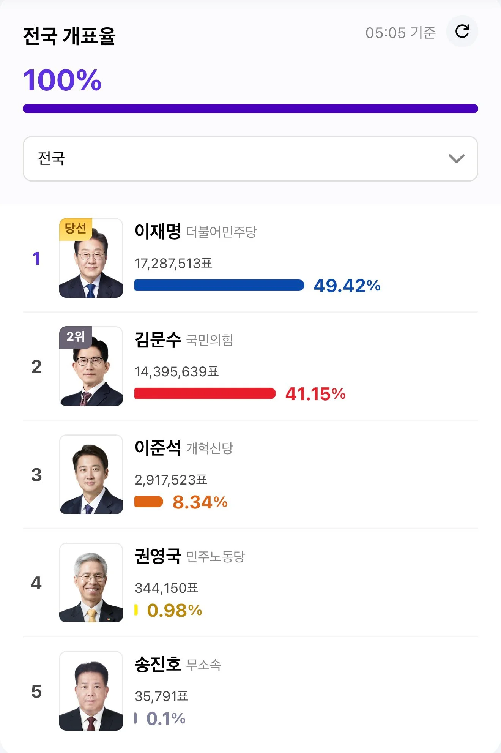This screenshot has height=753, width=501.
Task: Select the 이재명 candidate name
Action: coord(158,231)
